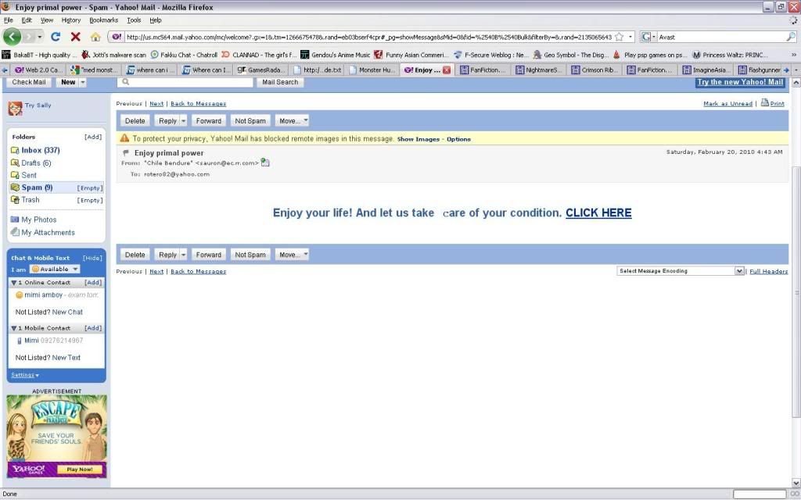Click the Check Mail button
The height and width of the screenshot is (500, 801).
click(29, 82)
